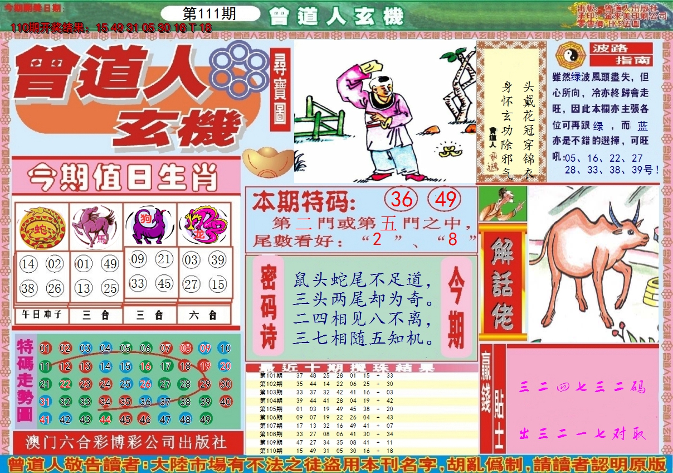
Task: Select the purple dragon zodiac icon
Action: (x=204, y=225)
